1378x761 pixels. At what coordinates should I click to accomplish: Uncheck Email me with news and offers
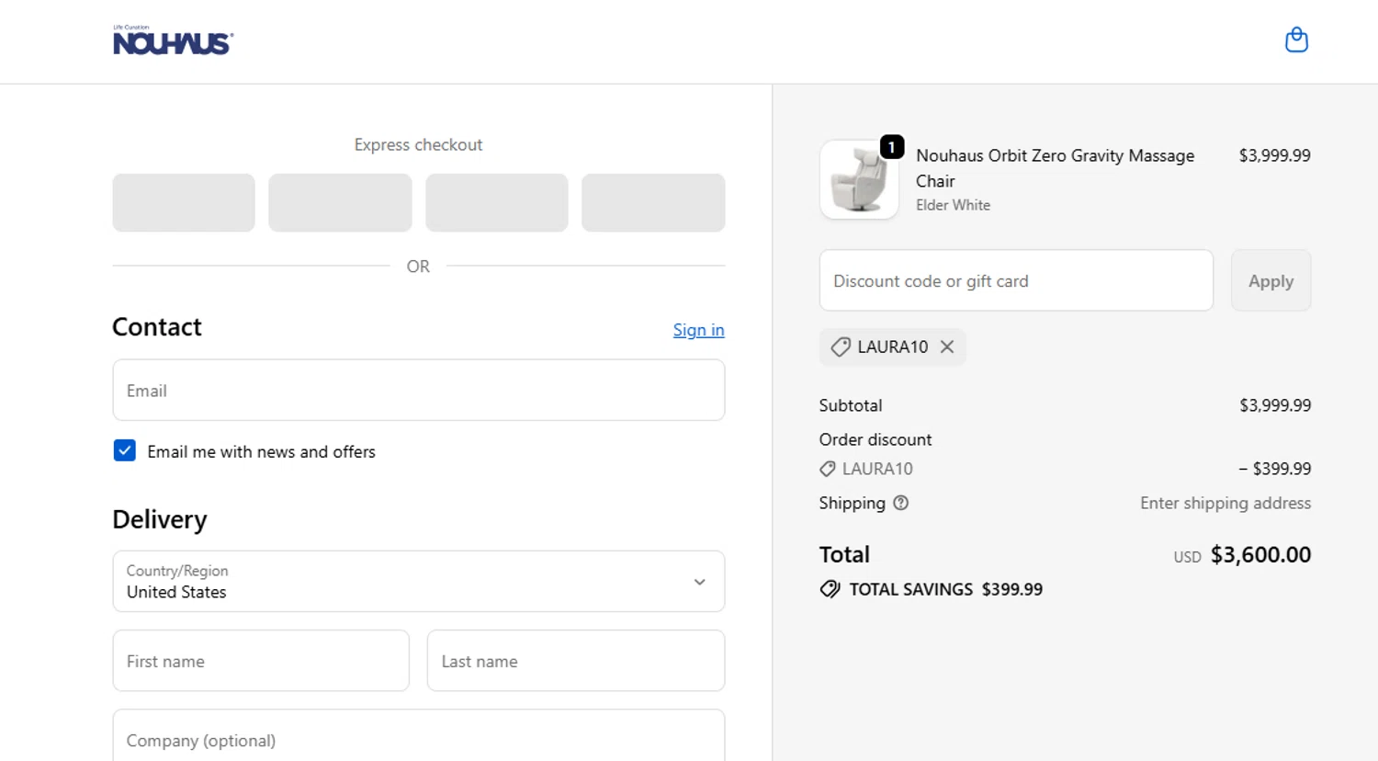(125, 450)
